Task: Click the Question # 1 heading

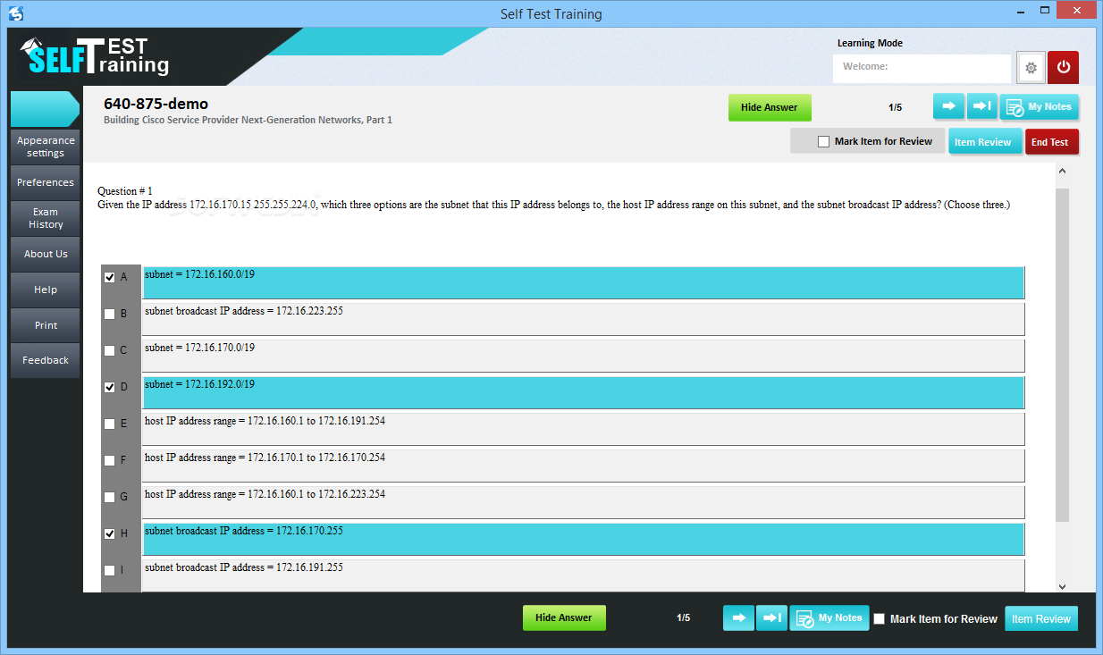Action: [125, 191]
